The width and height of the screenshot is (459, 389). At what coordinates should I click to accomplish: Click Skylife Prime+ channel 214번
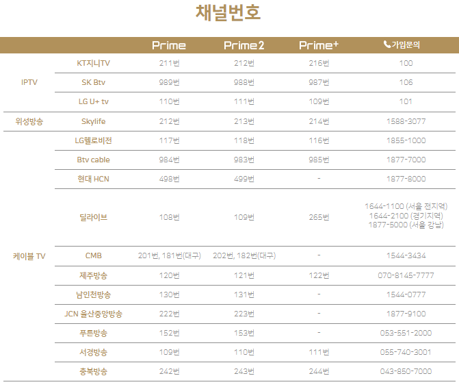[x=319, y=121]
